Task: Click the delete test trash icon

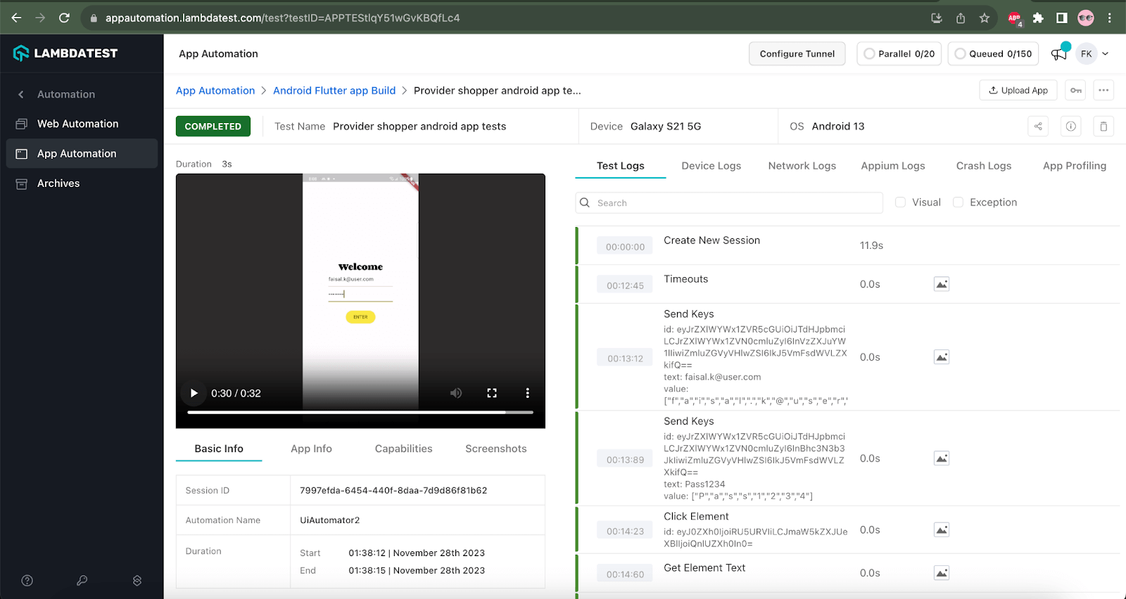Action: [x=1103, y=127]
